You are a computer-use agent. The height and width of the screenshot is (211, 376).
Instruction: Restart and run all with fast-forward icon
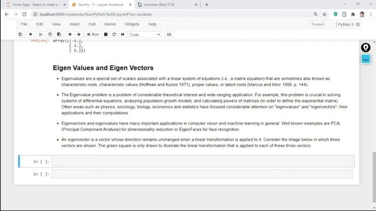[123, 35]
